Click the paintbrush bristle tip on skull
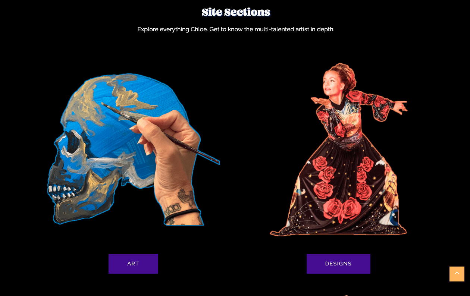 pos(105,105)
